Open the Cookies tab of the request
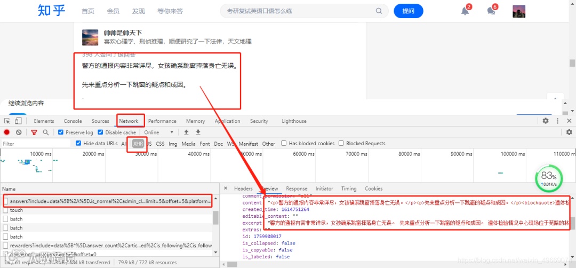Viewport: 576px width, 268px height. (373, 188)
